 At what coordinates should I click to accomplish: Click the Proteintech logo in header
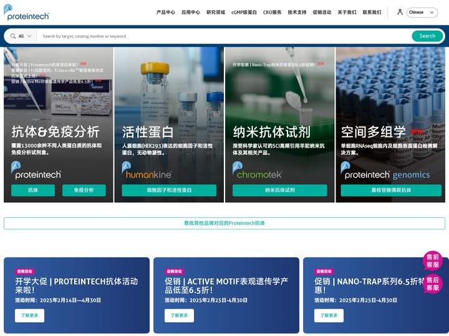click(x=26, y=12)
